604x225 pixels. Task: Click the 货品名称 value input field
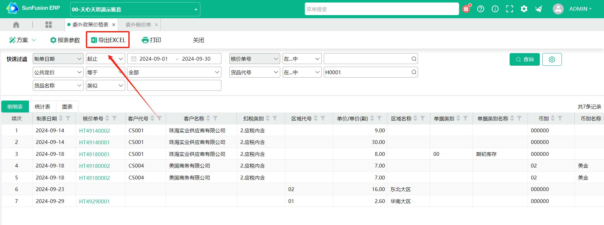[x=174, y=85]
